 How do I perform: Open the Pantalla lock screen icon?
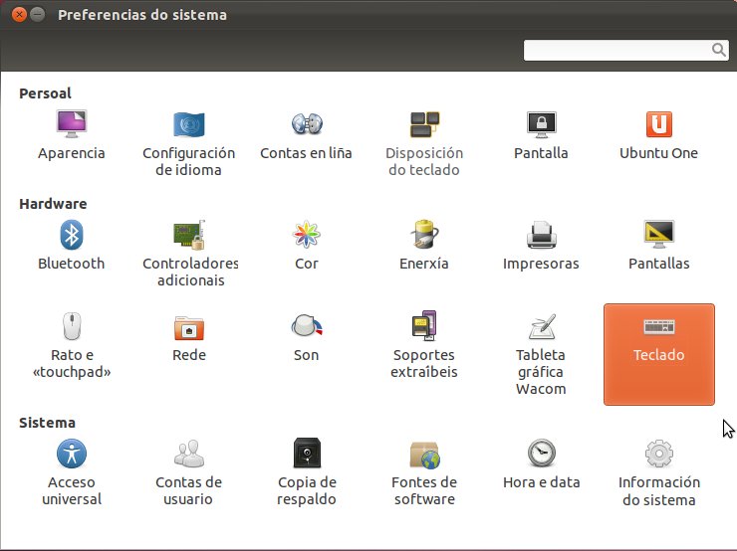(x=542, y=124)
